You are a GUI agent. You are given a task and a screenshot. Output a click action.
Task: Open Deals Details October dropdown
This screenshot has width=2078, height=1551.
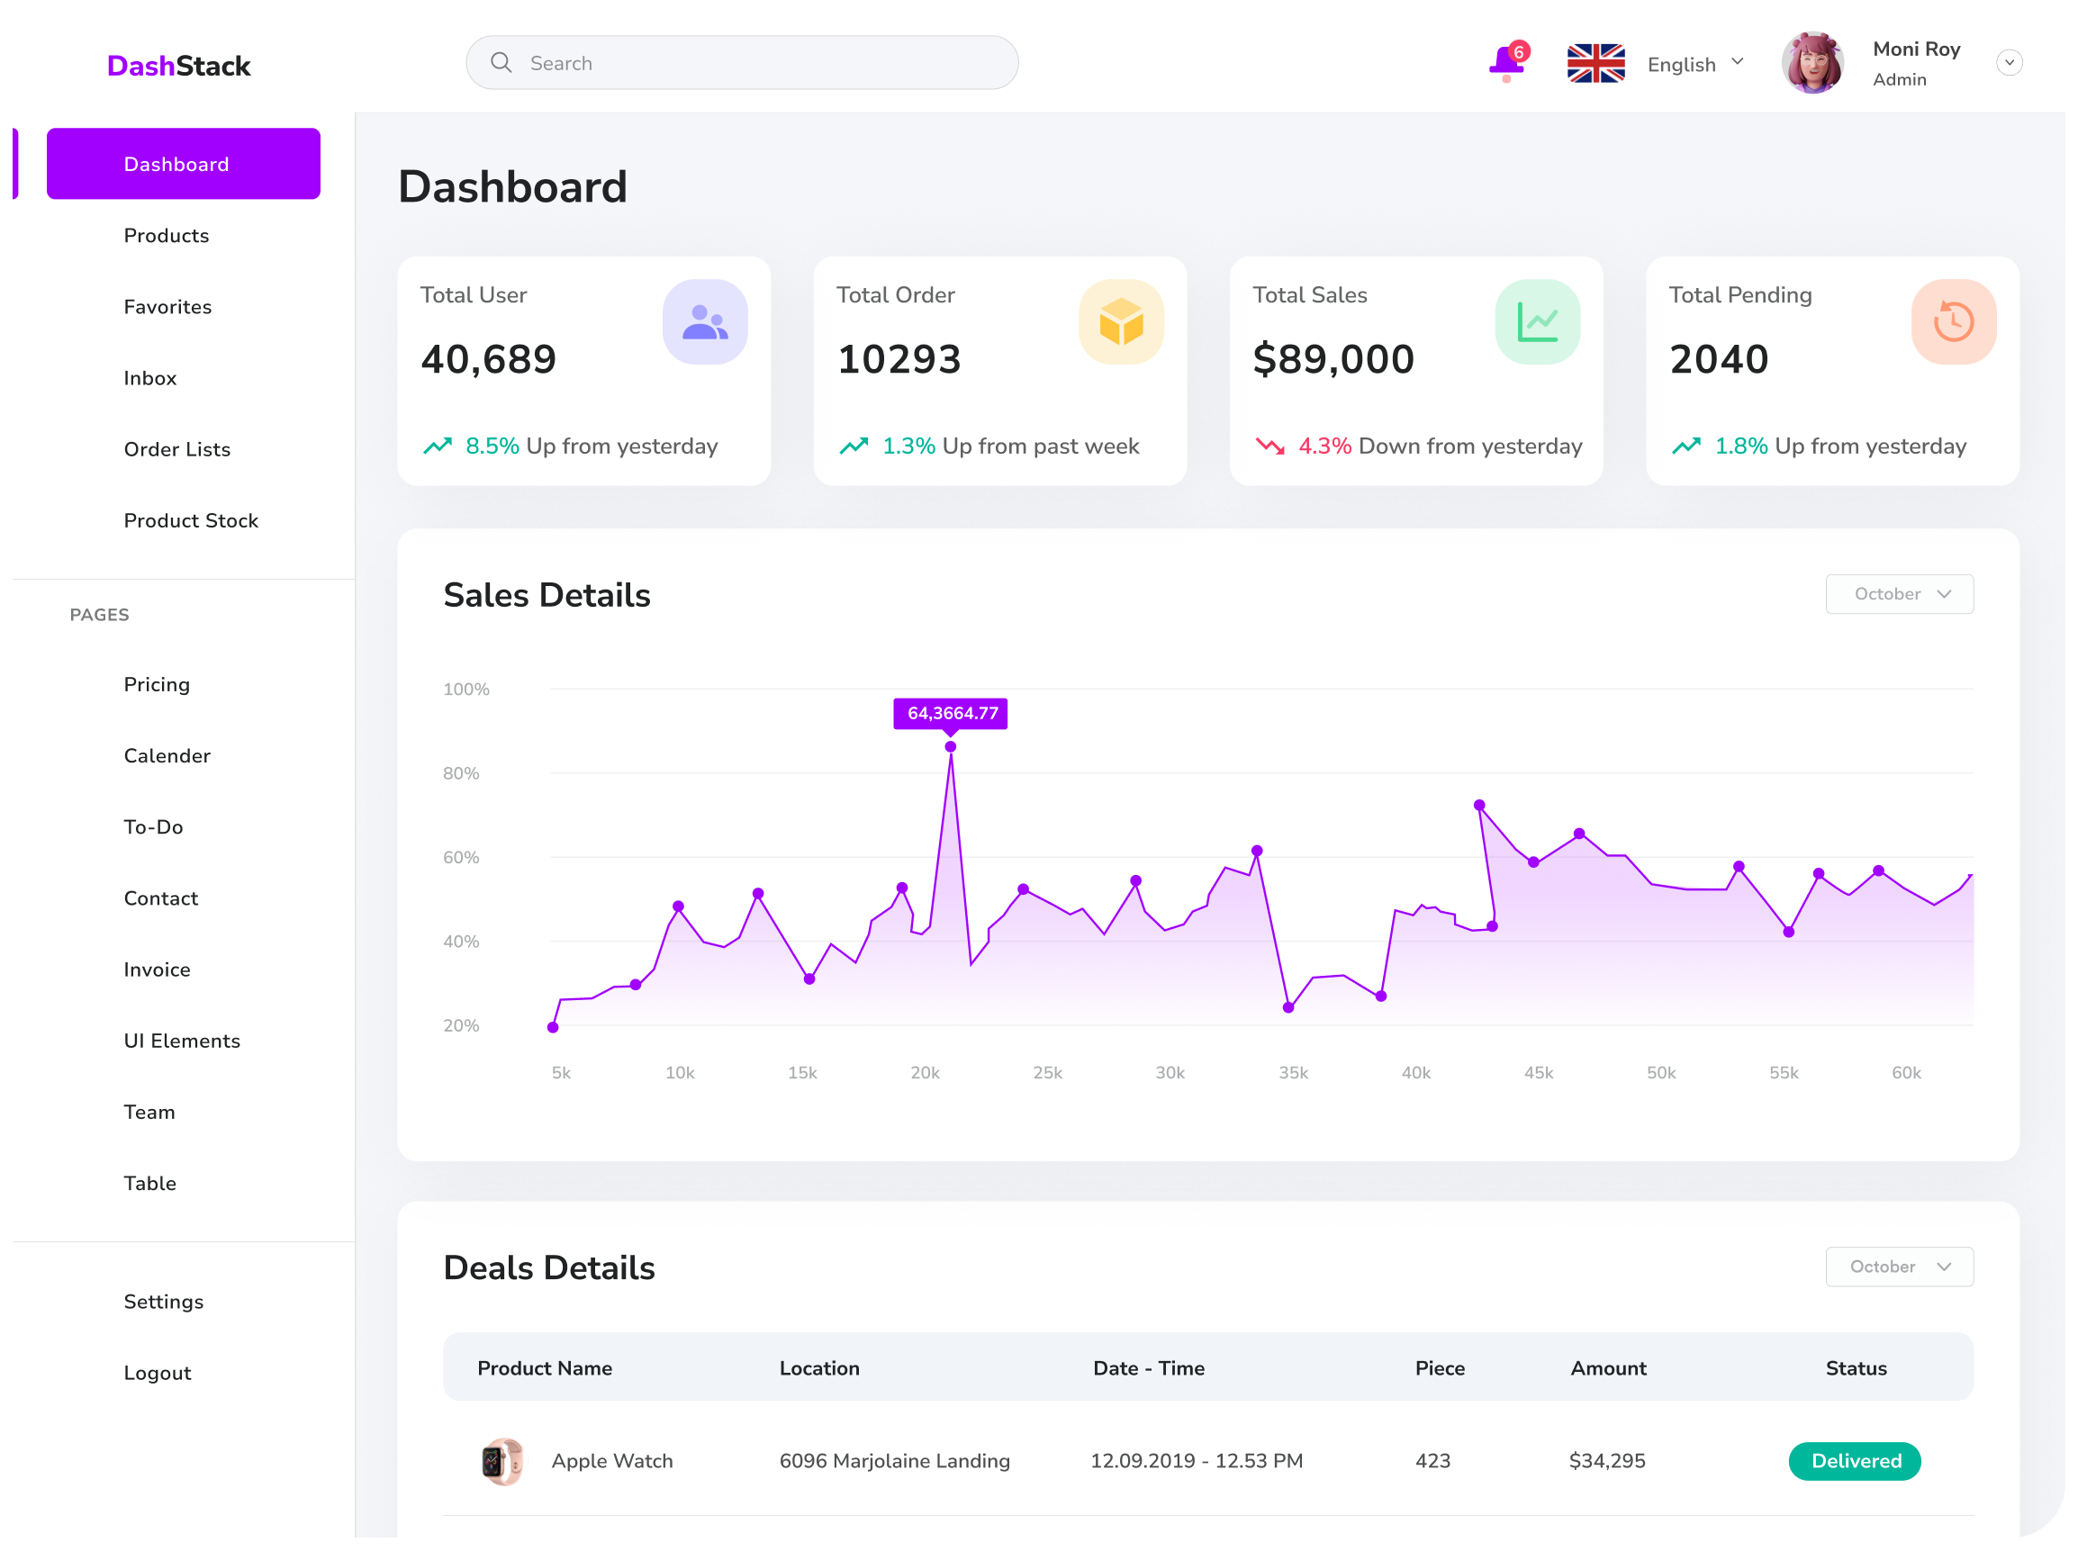click(x=1899, y=1267)
